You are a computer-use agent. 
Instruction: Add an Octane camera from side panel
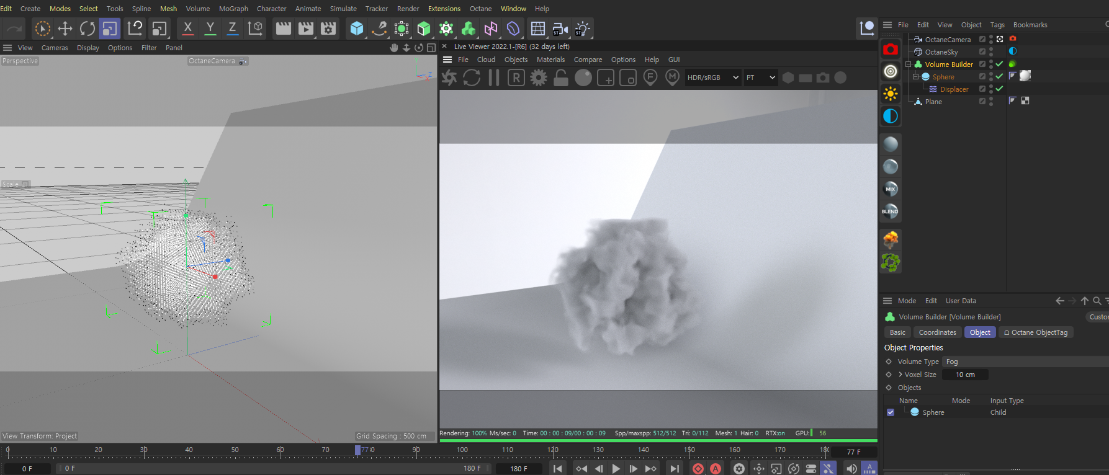coord(891,49)
